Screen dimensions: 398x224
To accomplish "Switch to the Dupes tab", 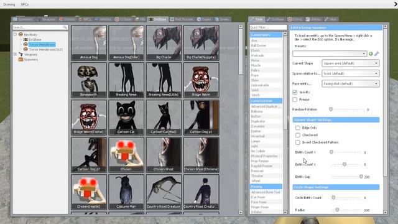I will coord(204,19).
